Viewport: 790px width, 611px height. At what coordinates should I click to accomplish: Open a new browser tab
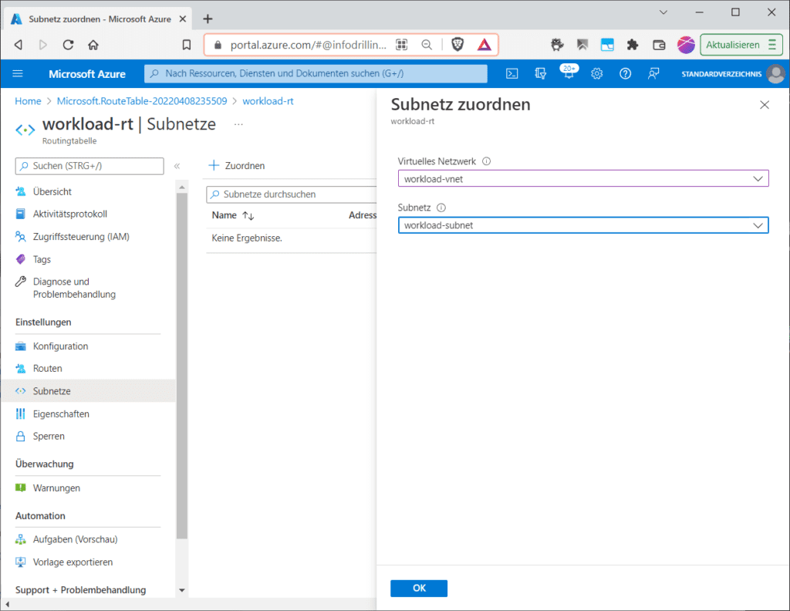pyautogui.click(x=208, y=19)
